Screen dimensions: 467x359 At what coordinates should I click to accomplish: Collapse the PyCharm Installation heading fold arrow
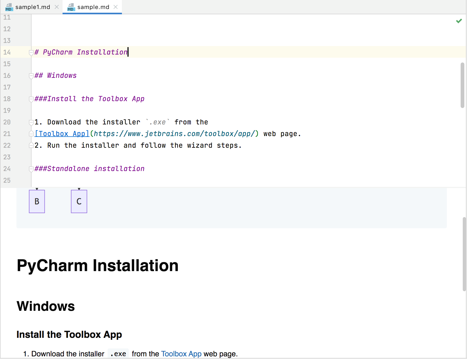31,53
